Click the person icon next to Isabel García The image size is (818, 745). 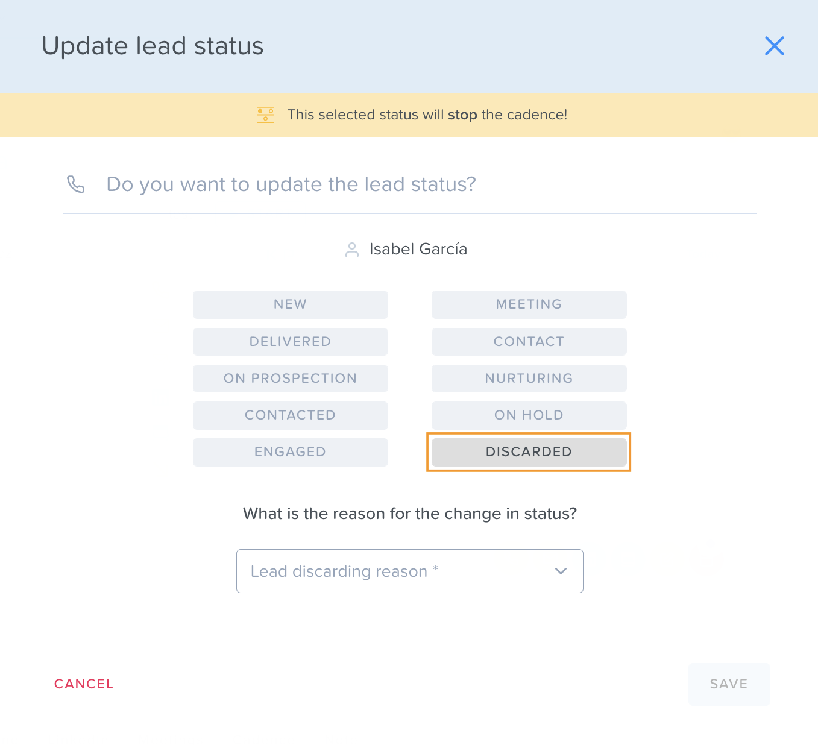point(352,250)
